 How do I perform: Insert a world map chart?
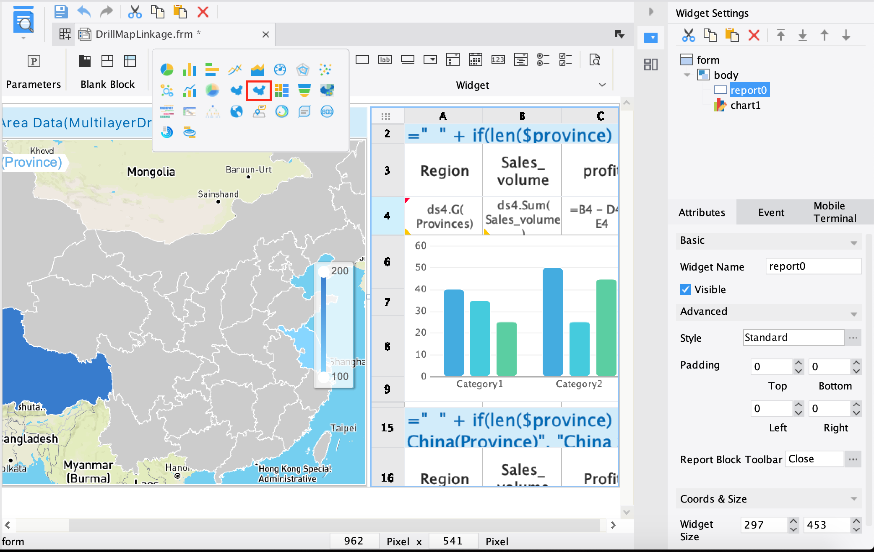236,112
